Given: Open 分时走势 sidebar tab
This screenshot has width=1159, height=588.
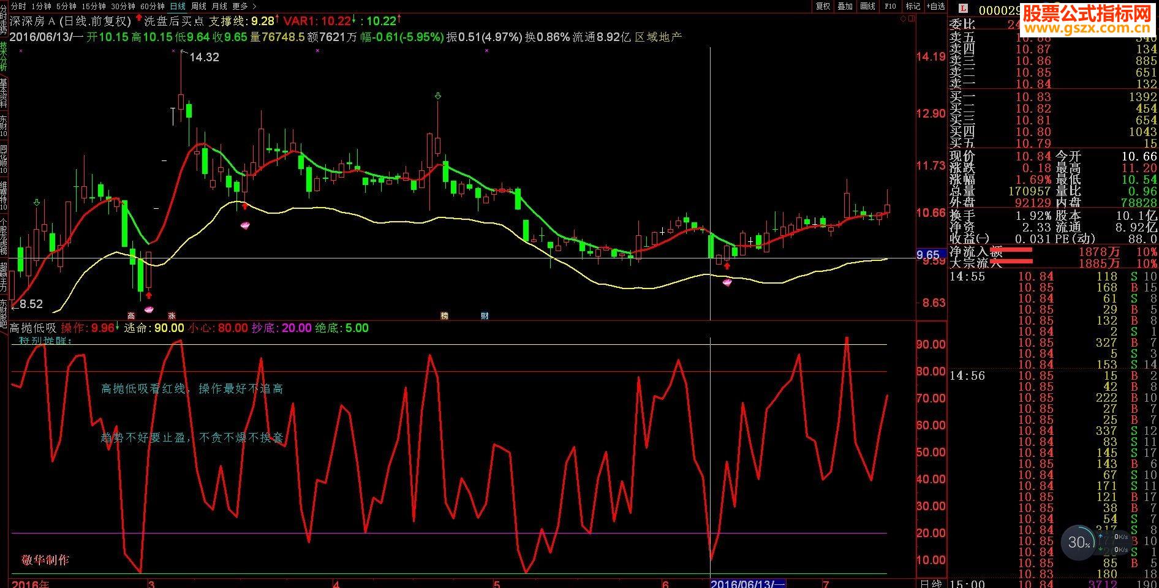Looking at the screenshot, I should point(4,20).
